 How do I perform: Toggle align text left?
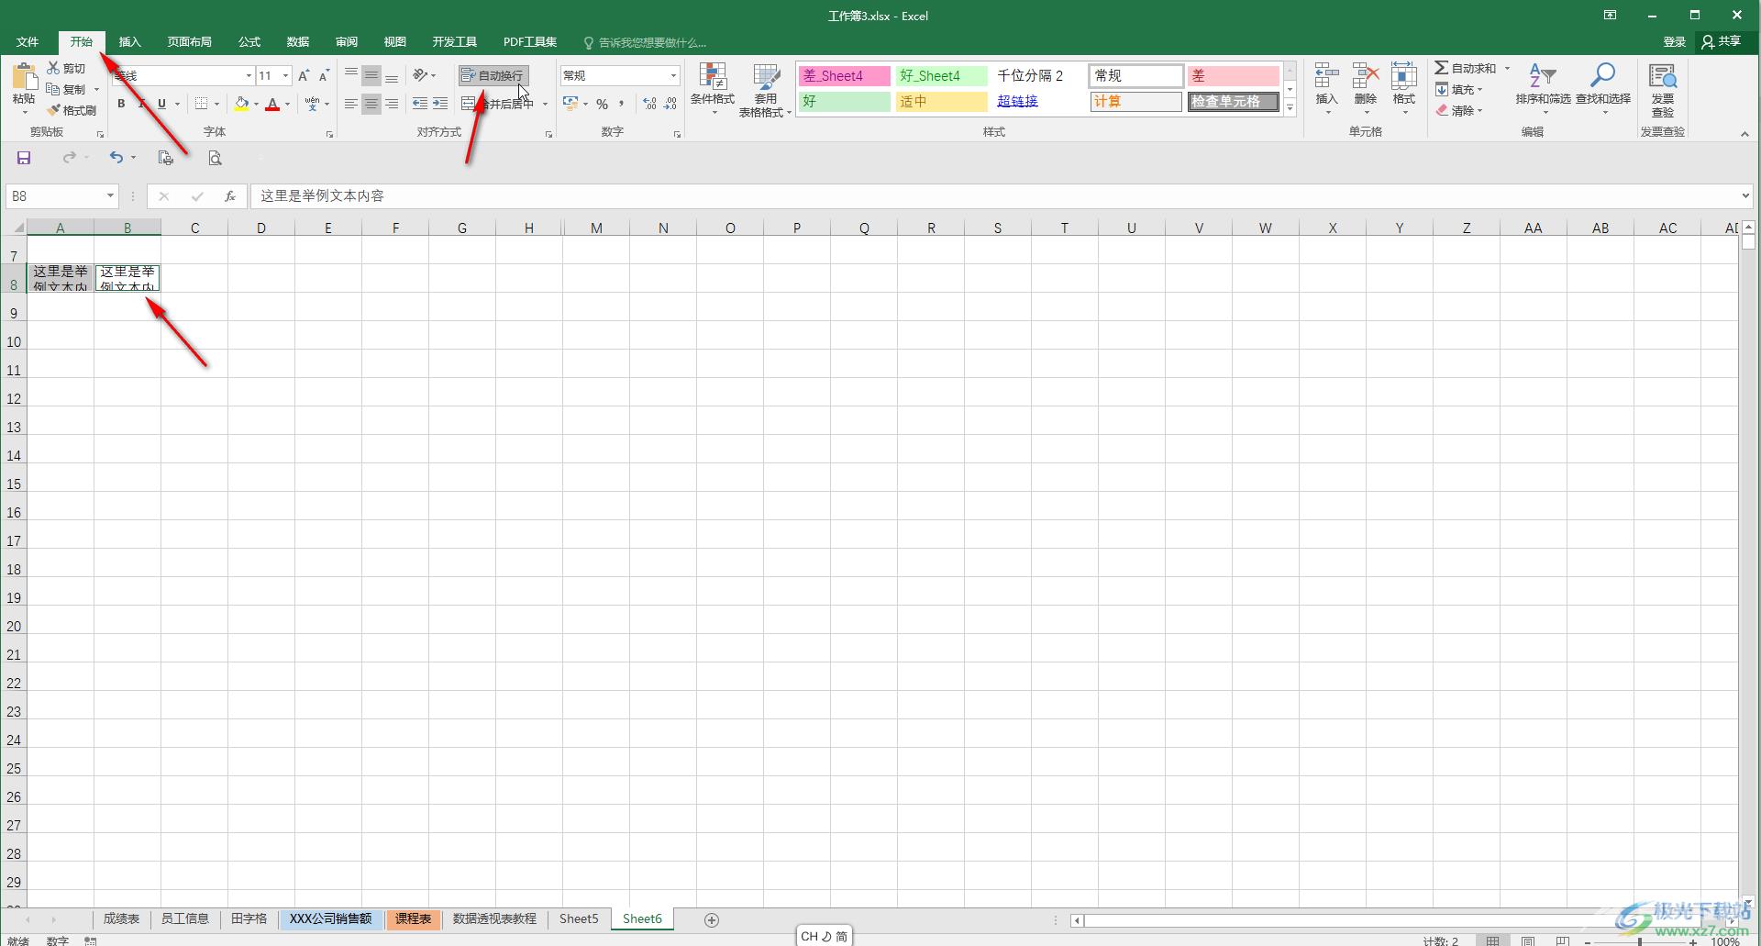[351, 104]
